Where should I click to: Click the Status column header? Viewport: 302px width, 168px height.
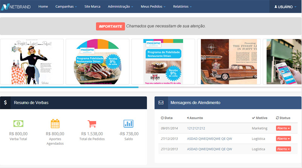coord(283,118)
